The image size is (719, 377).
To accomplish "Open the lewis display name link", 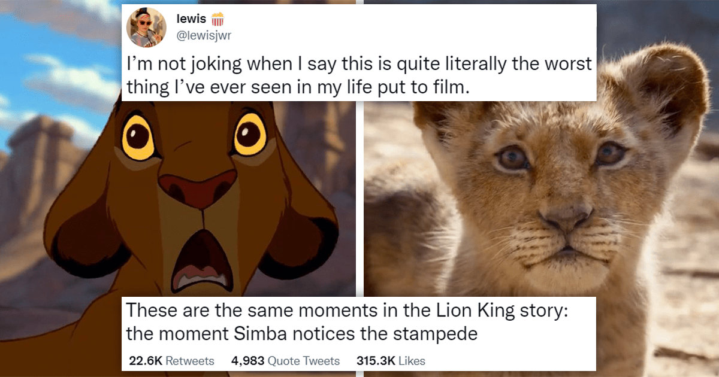I will tap(192, 20).
